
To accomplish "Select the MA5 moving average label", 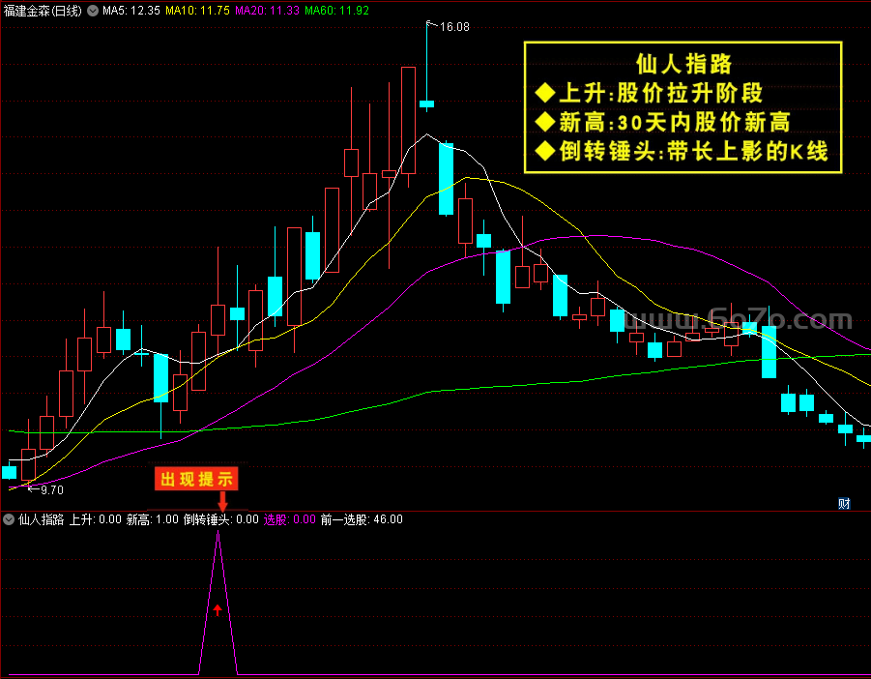I will tap(131, 11).
